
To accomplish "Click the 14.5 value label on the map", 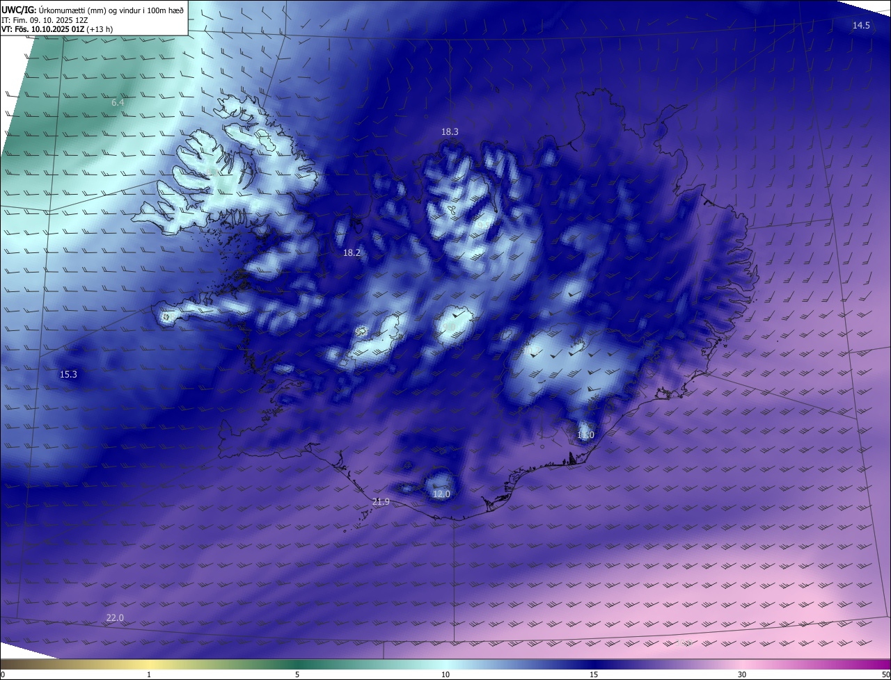I will click(861, 25).
